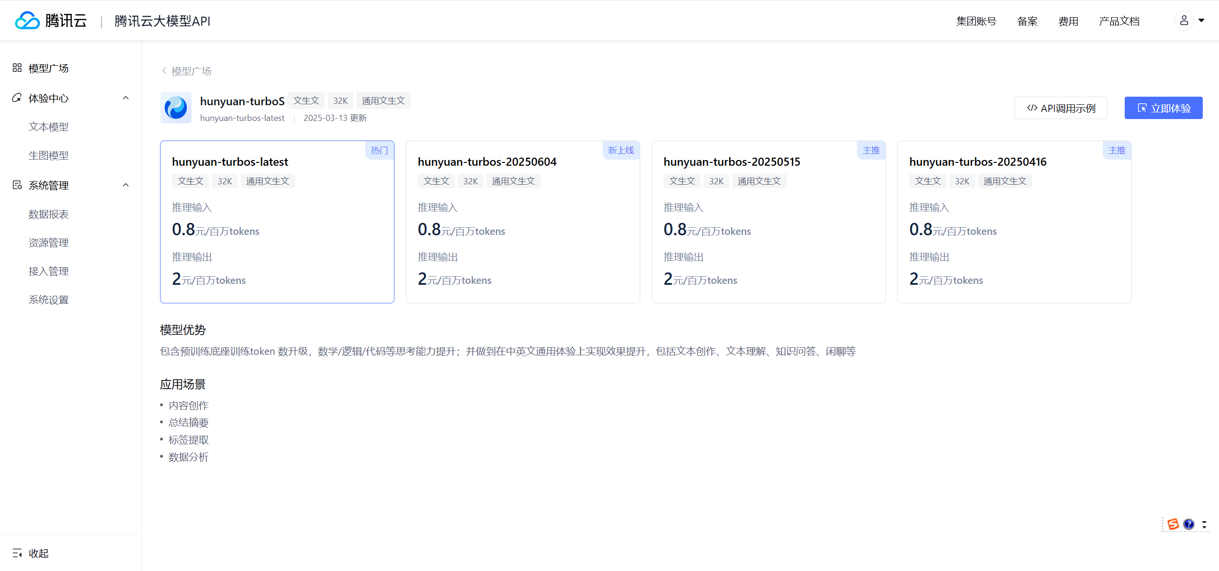Click the 立即体验 button
1219x571 pixels.
click(1163, 108)
